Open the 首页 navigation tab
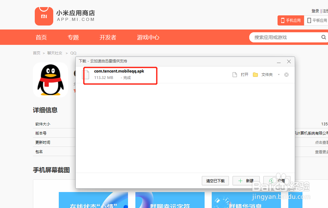Screen dimensions: 328x208 point(41,37)
